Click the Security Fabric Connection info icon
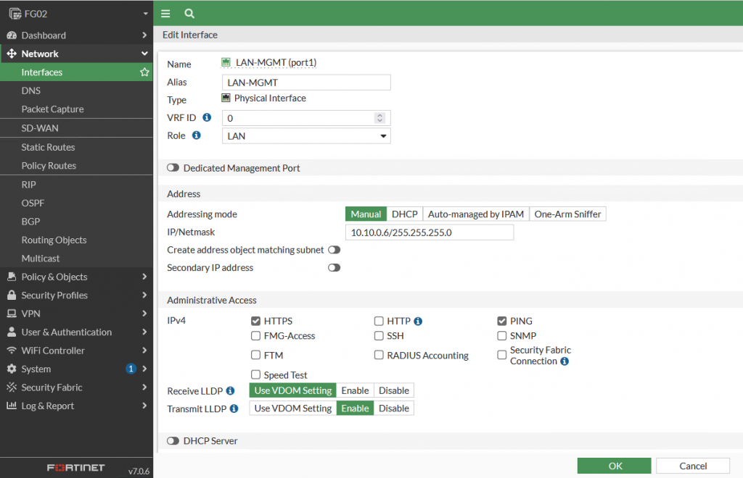 (565, 361)
